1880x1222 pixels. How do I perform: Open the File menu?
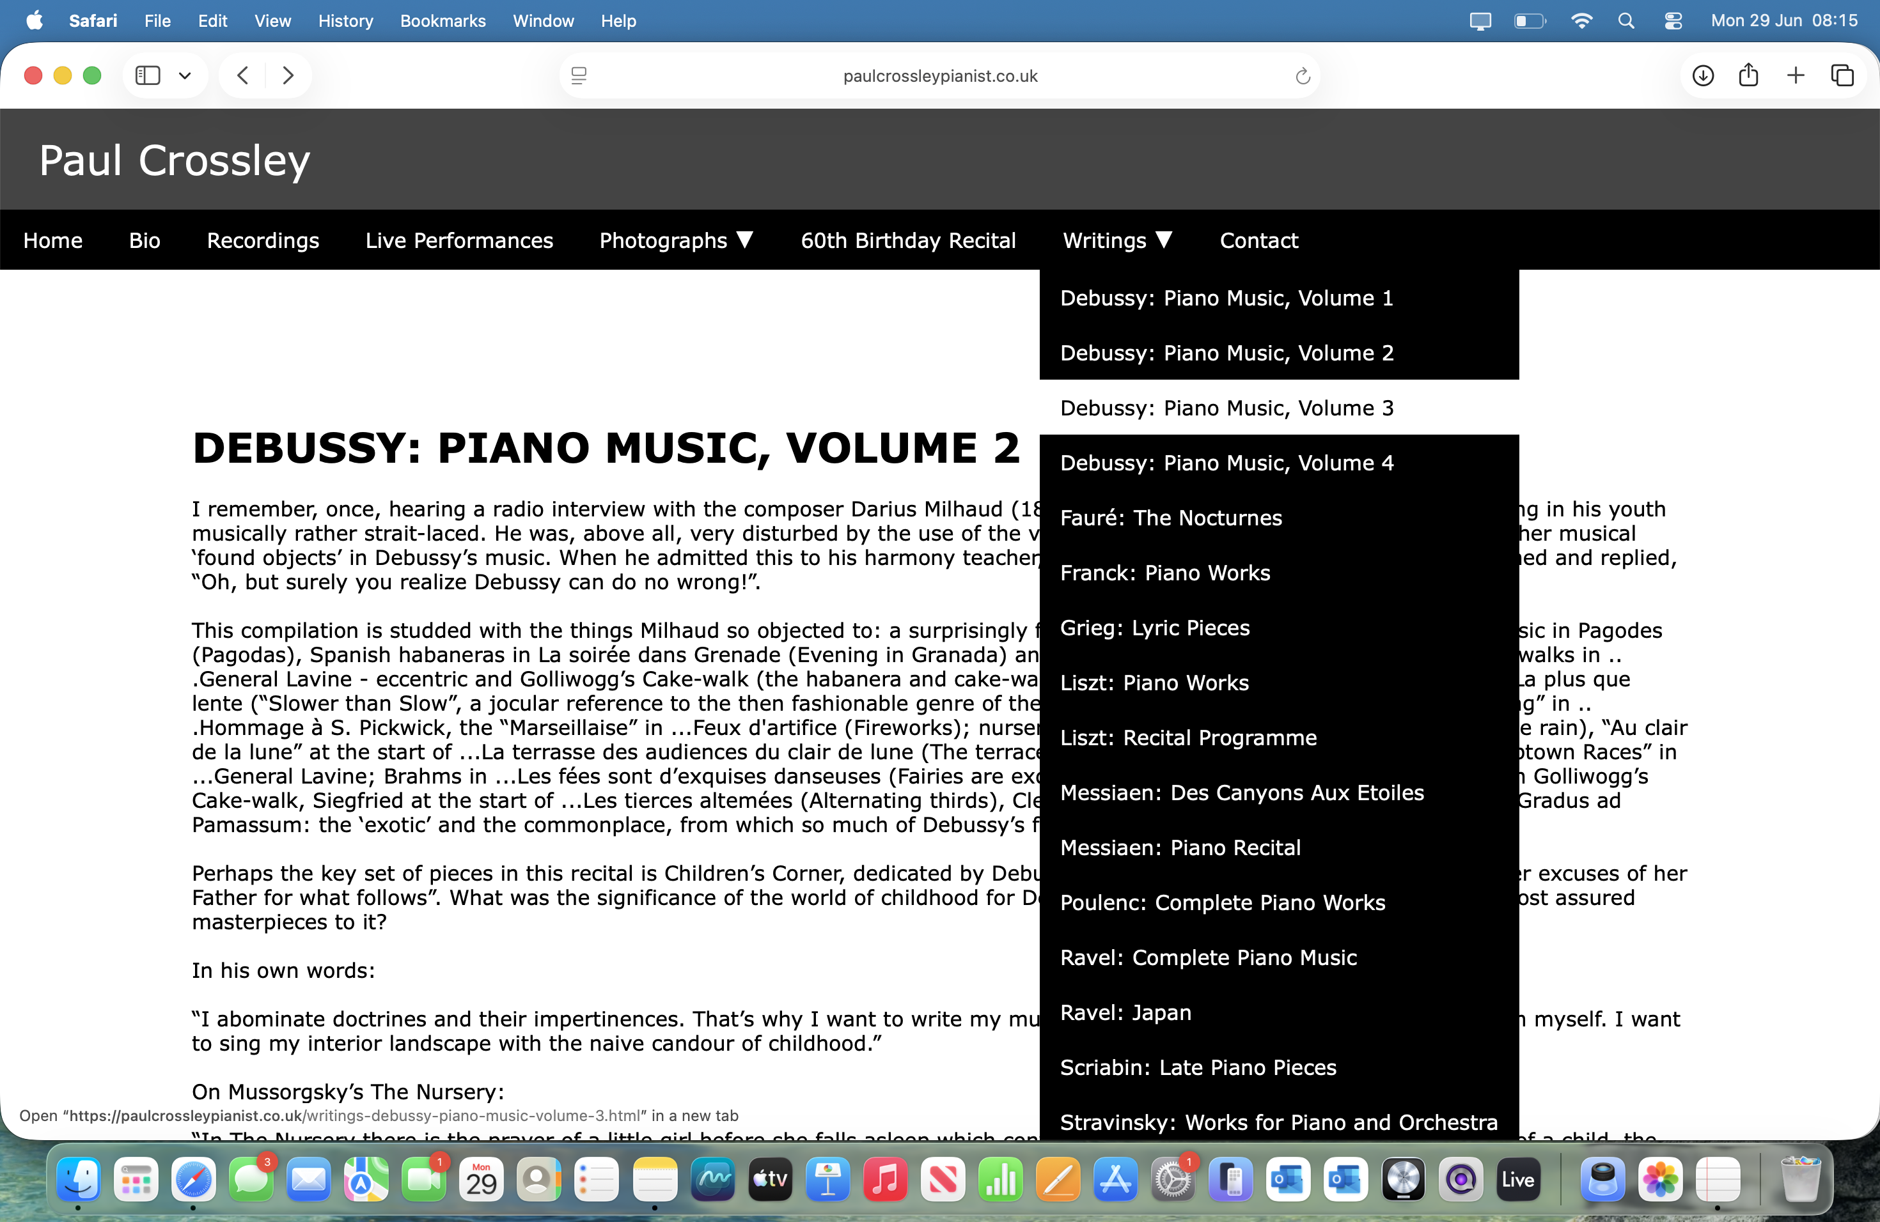tap(157, 20)
